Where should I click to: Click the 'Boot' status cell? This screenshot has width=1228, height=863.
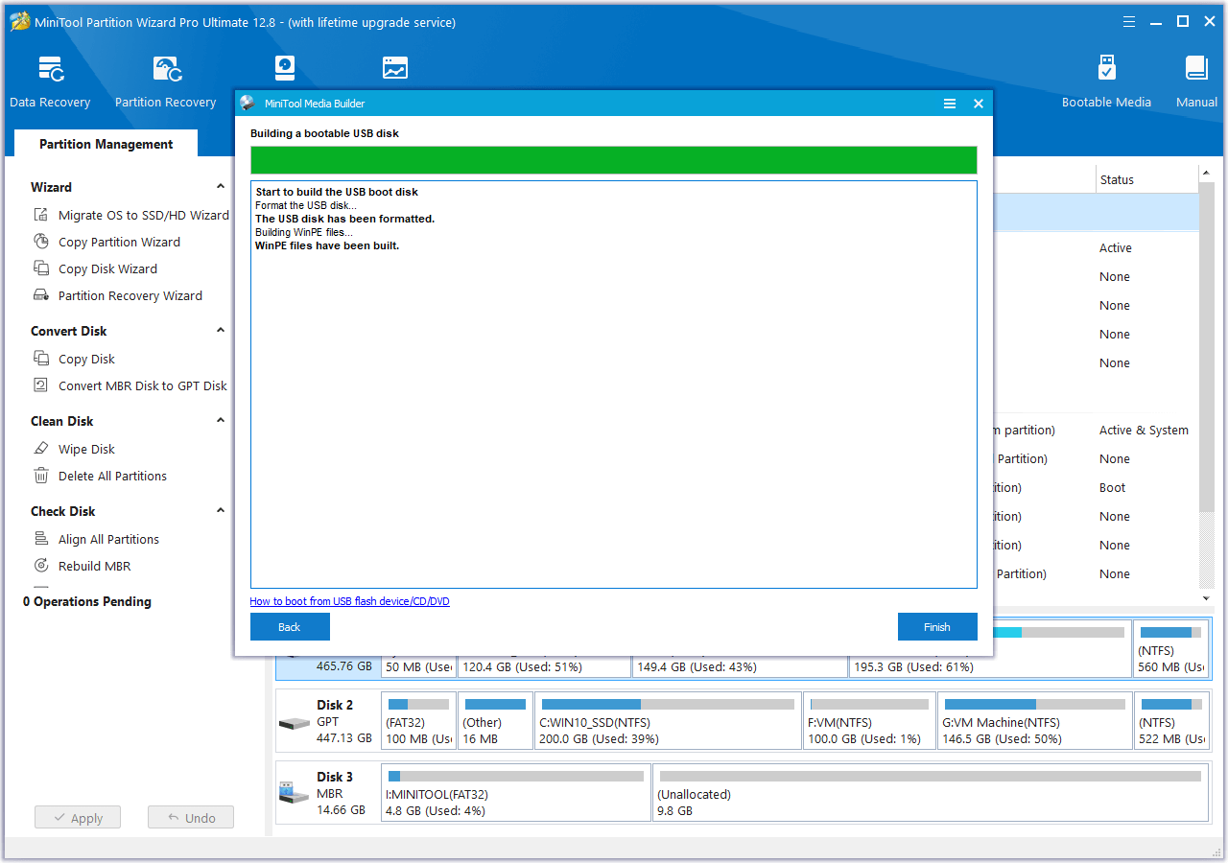point(1113,488)
